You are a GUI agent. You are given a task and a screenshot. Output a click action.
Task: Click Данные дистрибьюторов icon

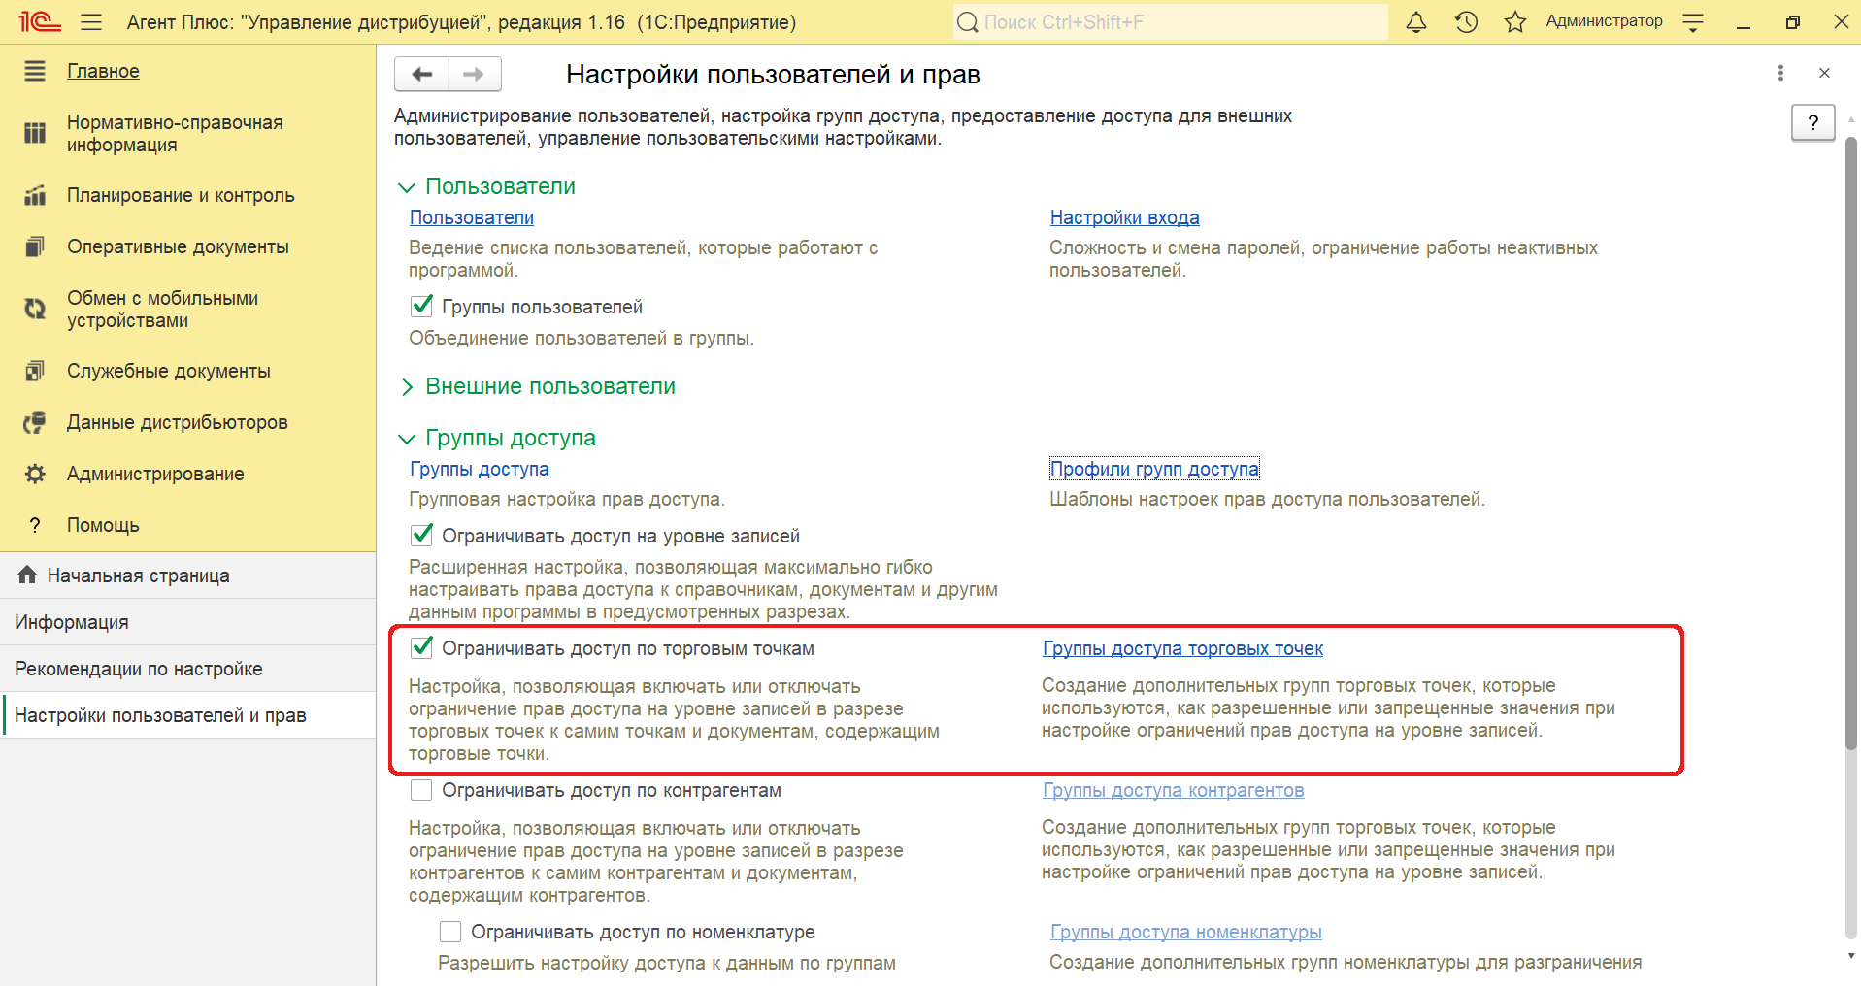coord(35,422)
